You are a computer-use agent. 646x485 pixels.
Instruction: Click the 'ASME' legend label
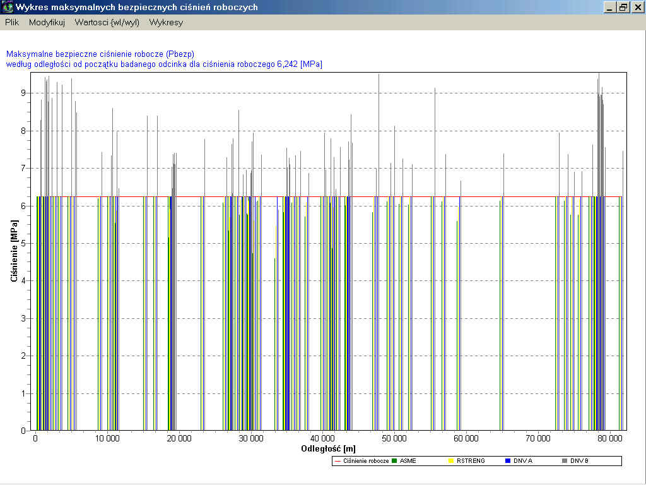[408, 460]
